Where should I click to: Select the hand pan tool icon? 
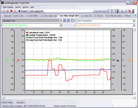point(73,21)
